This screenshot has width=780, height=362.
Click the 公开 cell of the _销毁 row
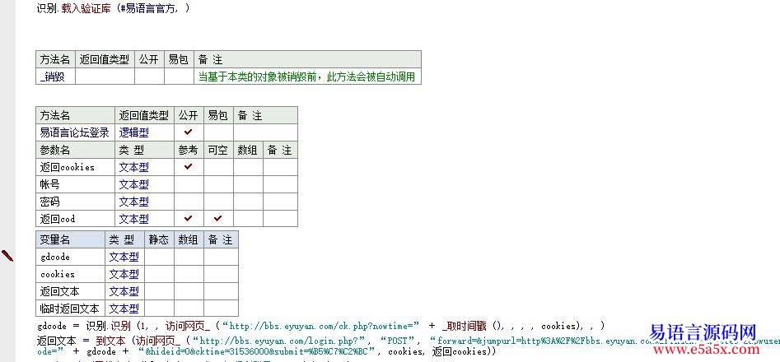149,77
